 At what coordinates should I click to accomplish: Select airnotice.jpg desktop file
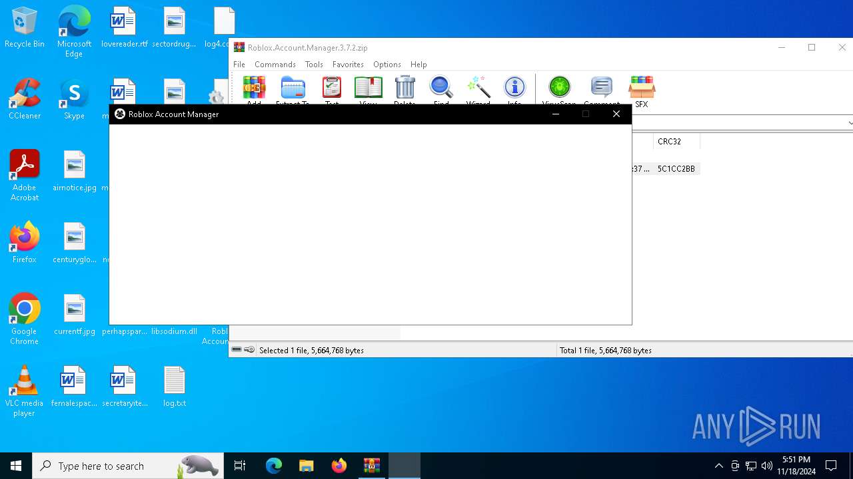[75, 171]
